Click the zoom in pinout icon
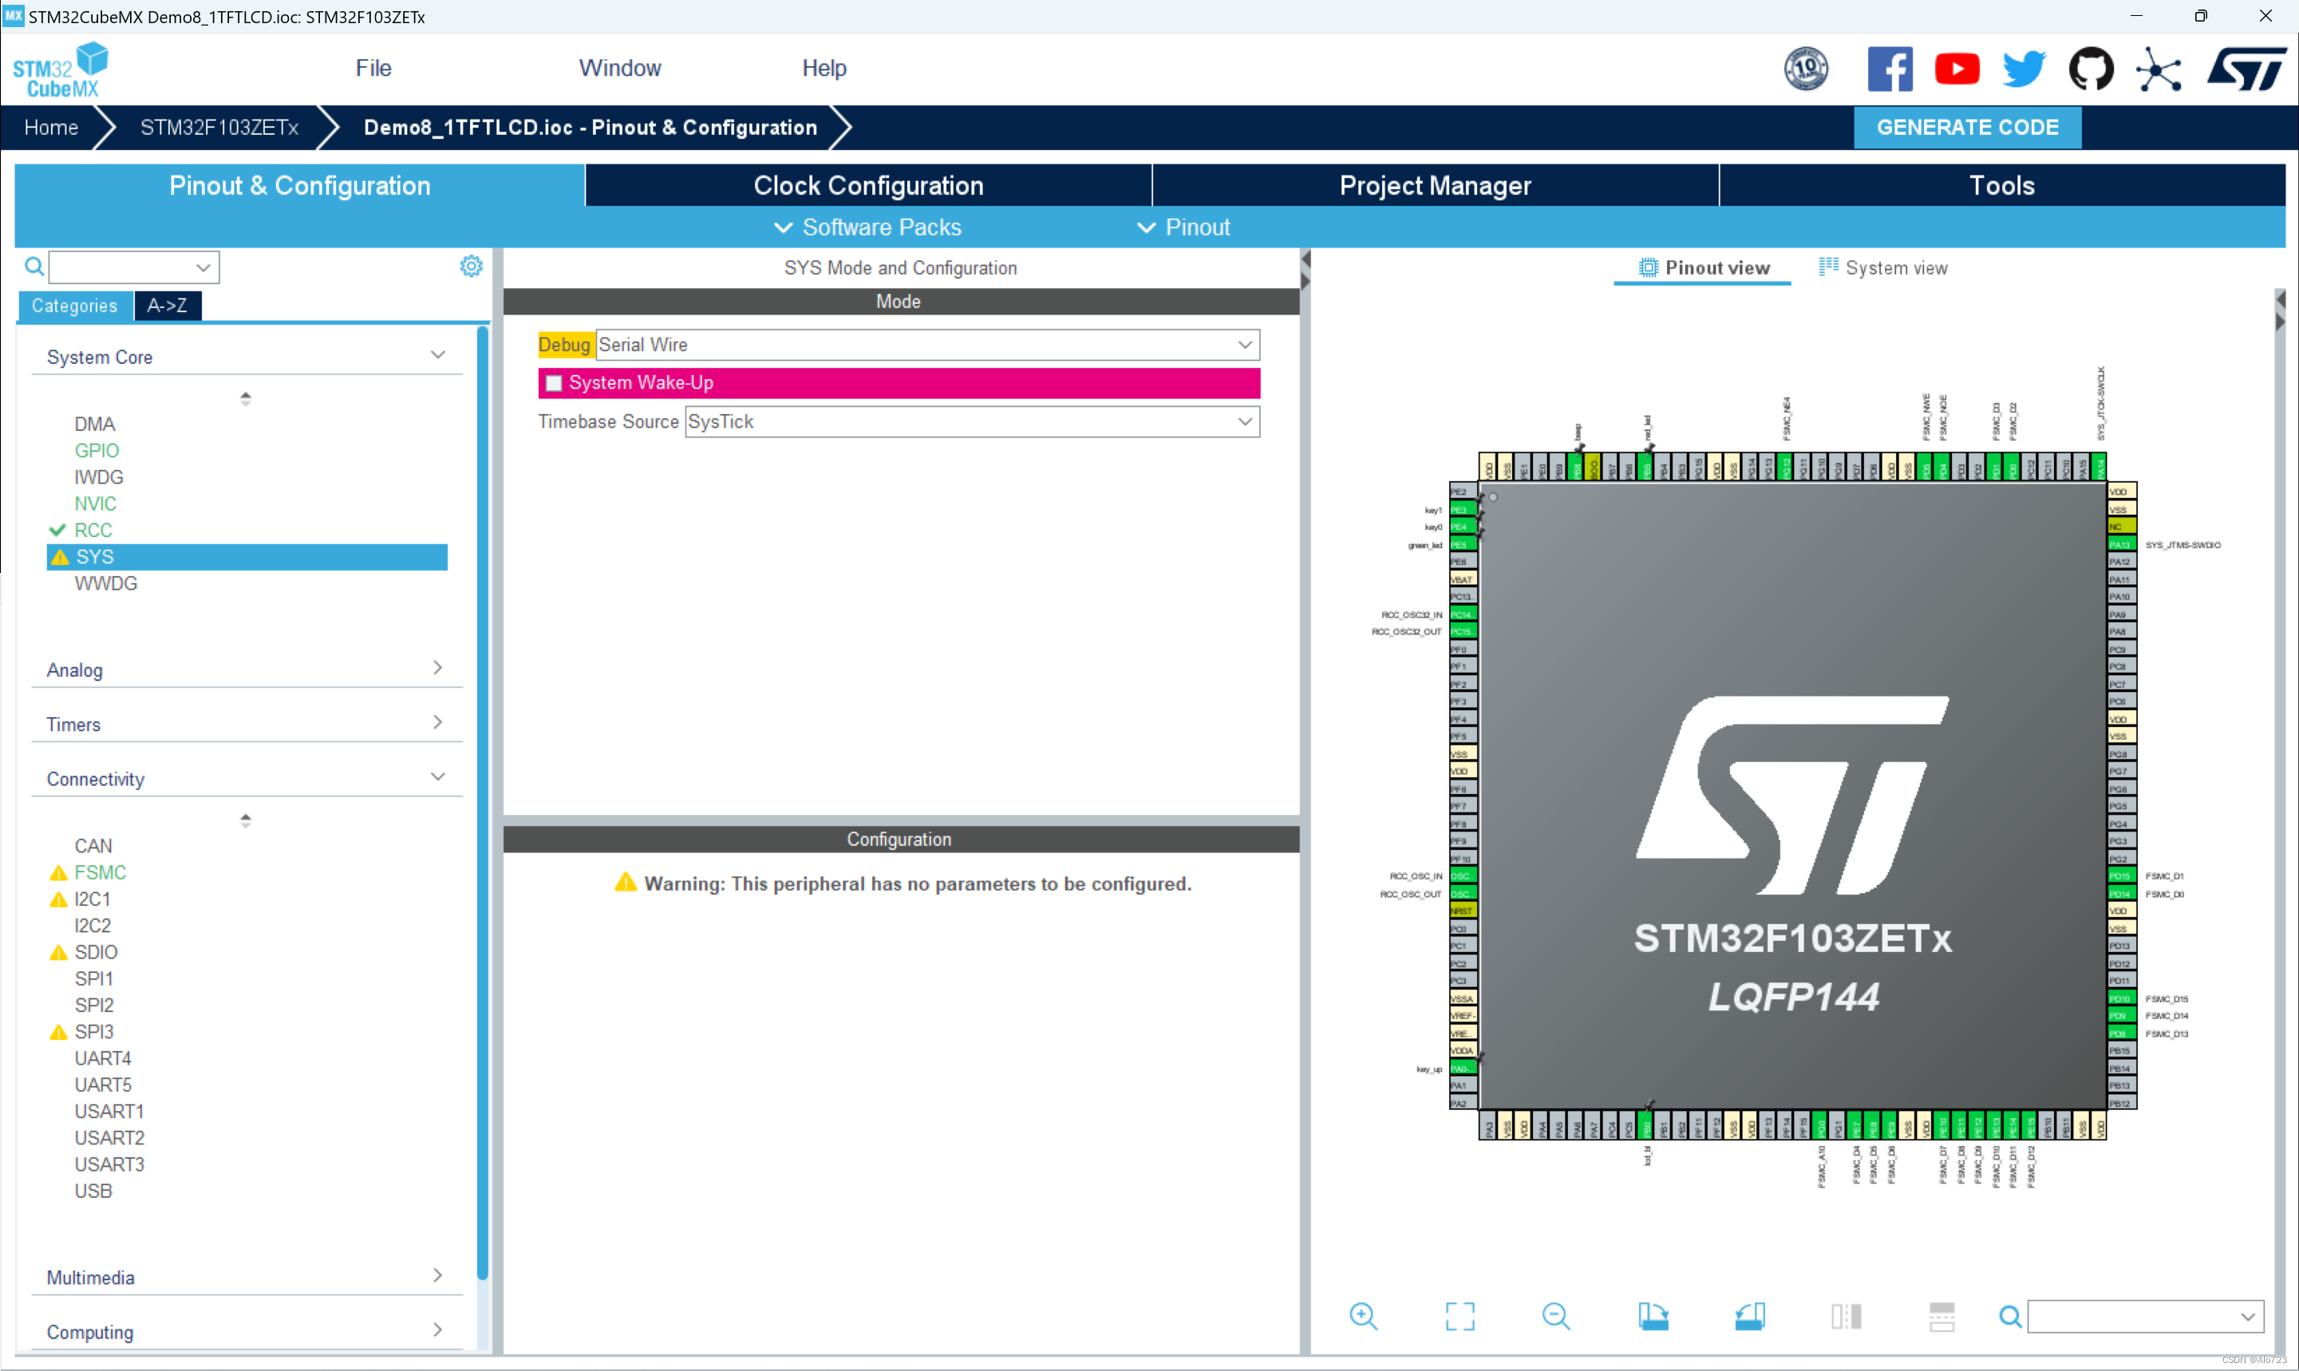 [x=1362, y=1316]
